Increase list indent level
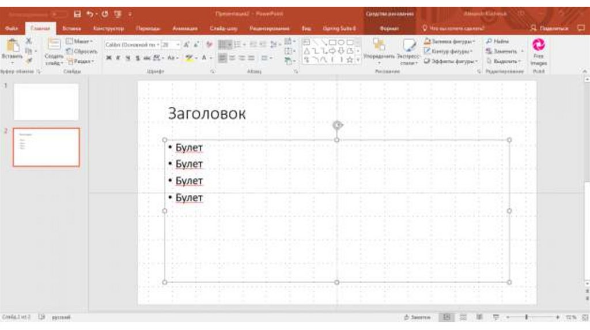This screenshot has height=330, width=590. (263, 45)
